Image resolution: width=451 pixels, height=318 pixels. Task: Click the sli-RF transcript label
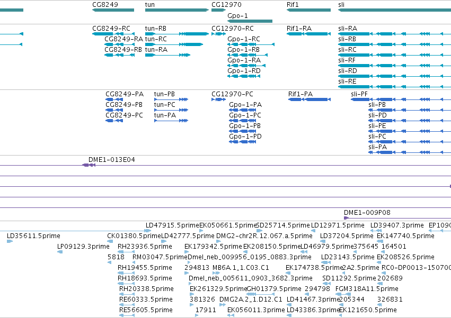point(347,60)
